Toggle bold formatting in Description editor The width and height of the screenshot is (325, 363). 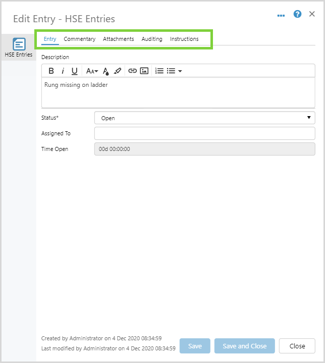pos(51,71)
